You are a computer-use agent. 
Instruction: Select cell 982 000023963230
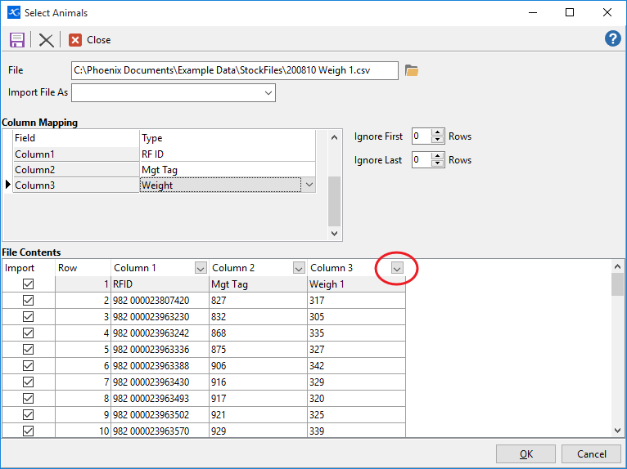click(x=160, y=317)
